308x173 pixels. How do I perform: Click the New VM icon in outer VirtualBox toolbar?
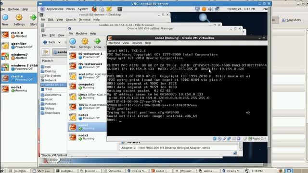click(x=5, y=18)
